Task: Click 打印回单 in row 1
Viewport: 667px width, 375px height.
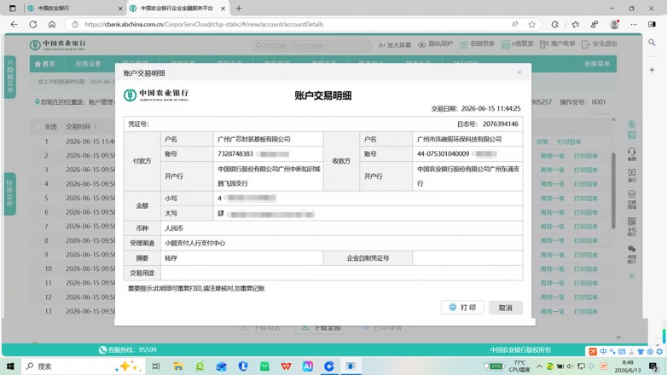Action: coord(569,141)
